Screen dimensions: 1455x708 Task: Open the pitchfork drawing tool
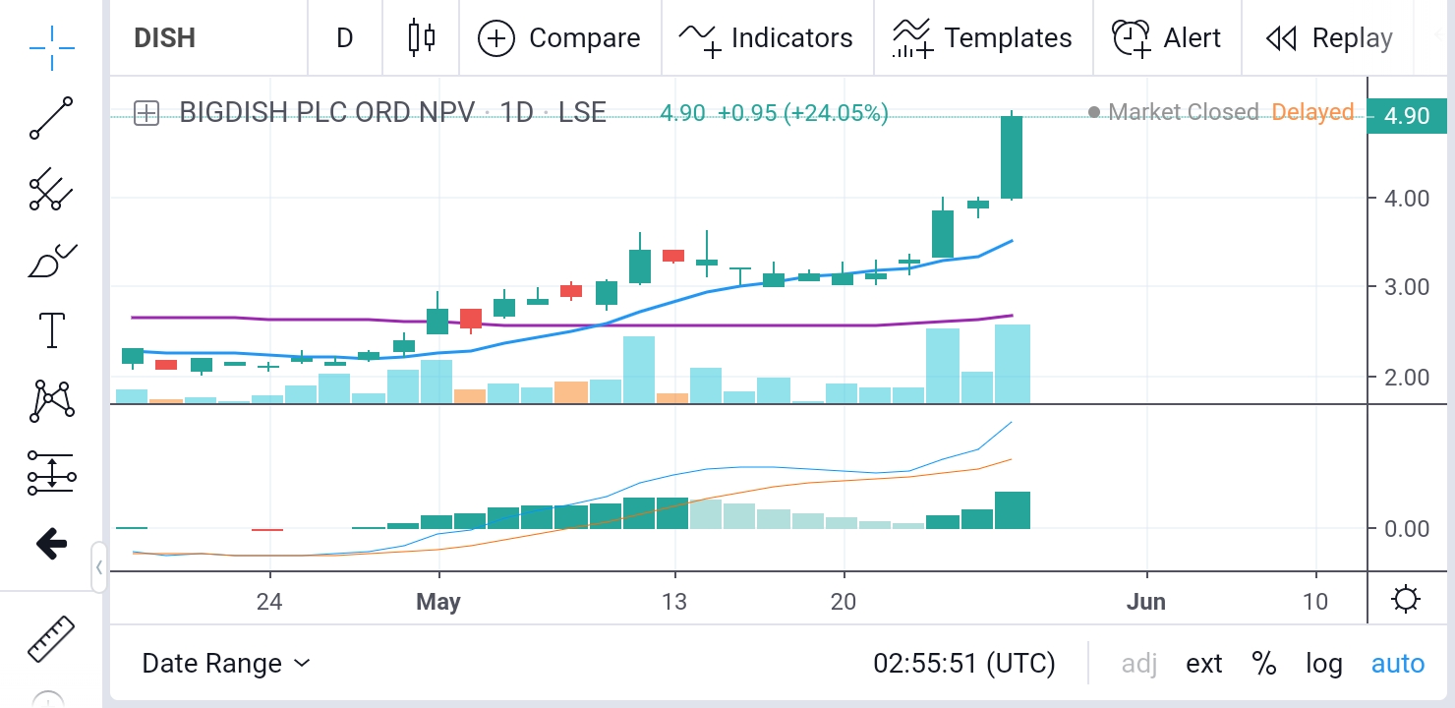[51, 189]
